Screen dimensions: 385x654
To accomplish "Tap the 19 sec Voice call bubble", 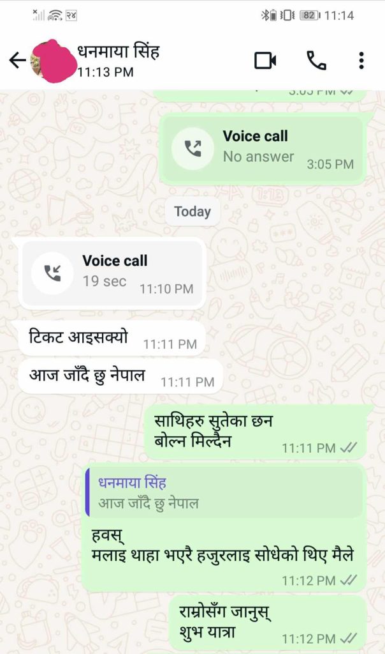I will coord(112,273).
